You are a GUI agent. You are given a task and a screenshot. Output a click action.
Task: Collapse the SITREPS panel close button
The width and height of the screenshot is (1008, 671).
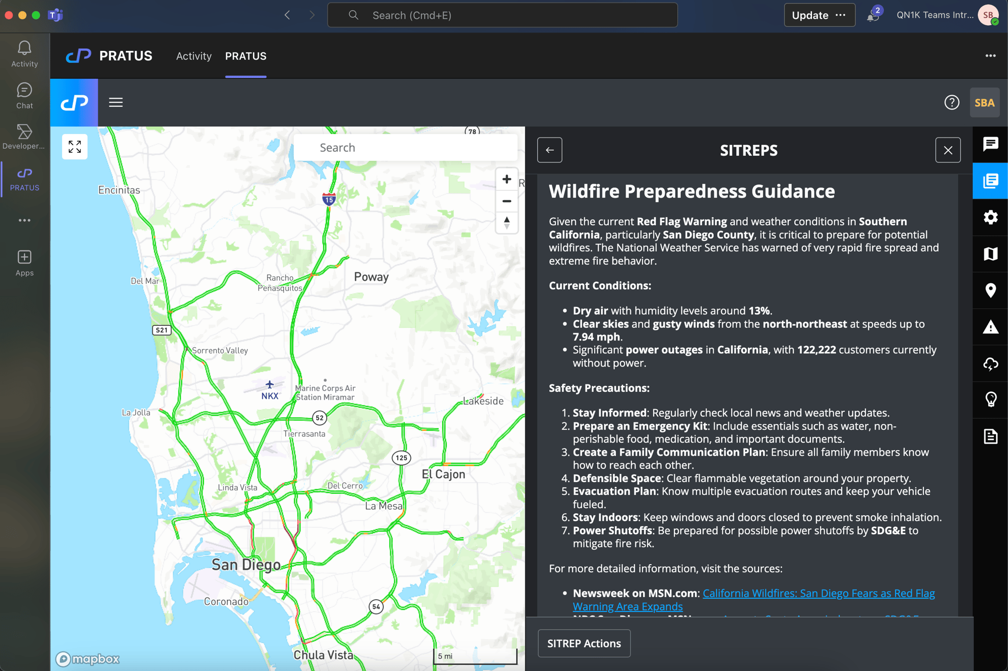coord(948,150)
